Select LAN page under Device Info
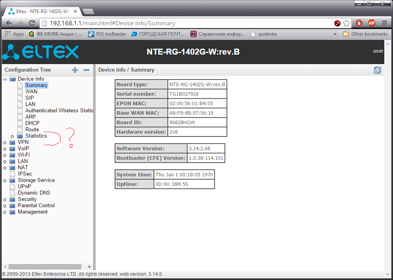Screen dimensions: 393x280 point(30,104)
